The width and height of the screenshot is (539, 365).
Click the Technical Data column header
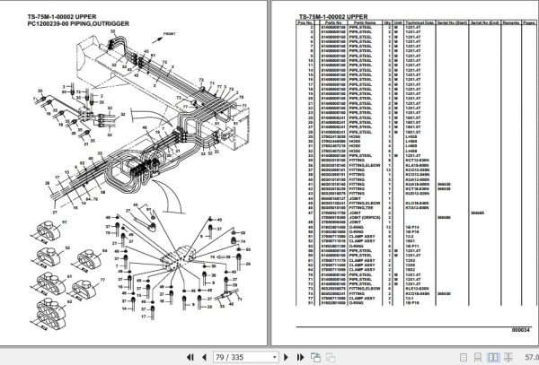420,22
